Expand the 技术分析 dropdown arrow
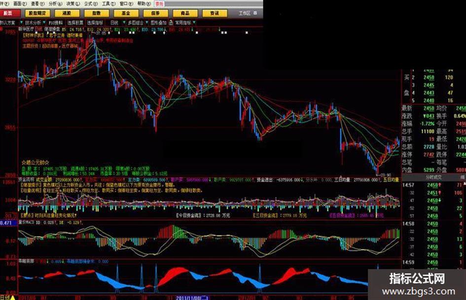Image resolution: width=466 pixels, height=300 pixels. tap(44, 23)
